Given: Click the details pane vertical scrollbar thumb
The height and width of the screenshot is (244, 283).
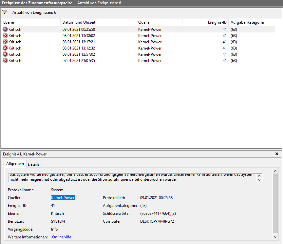Looking at the screenshot, I should tap(275, 203).
